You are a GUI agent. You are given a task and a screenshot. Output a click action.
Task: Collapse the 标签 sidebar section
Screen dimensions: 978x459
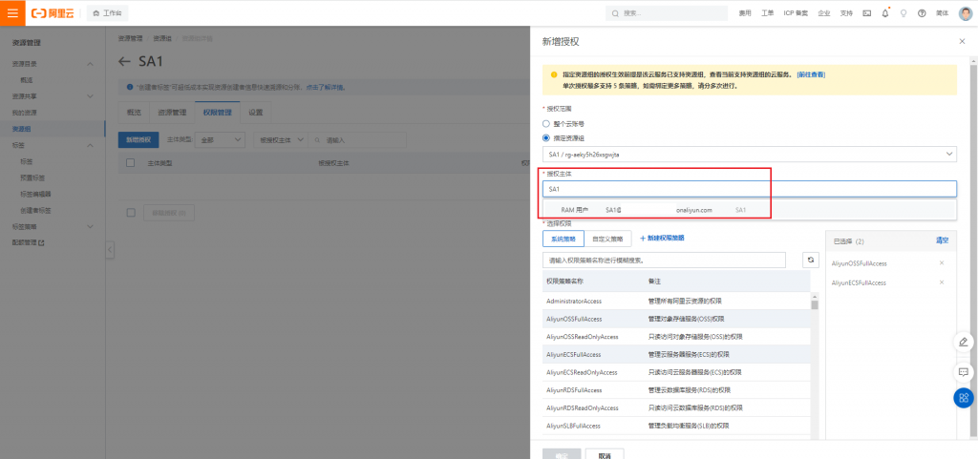[x=90, y=145]
